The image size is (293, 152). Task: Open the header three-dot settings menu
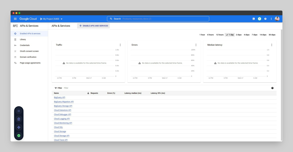click(x=271, y=19)
